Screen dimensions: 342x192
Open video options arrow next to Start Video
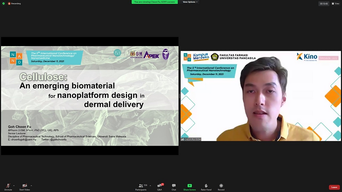31,186
